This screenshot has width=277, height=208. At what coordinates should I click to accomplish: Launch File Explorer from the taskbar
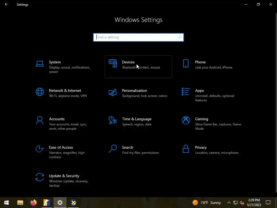(x=20, y=203)
